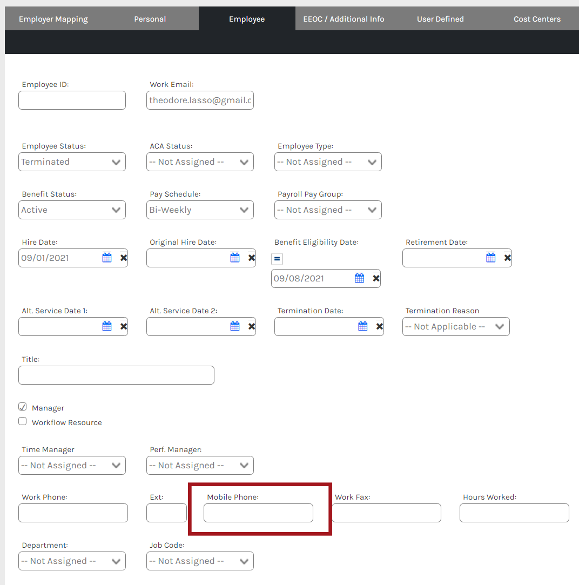Open calendar for Alt. Service Date 2
Screen dimensions: 579x585
(x=234, y=326)
